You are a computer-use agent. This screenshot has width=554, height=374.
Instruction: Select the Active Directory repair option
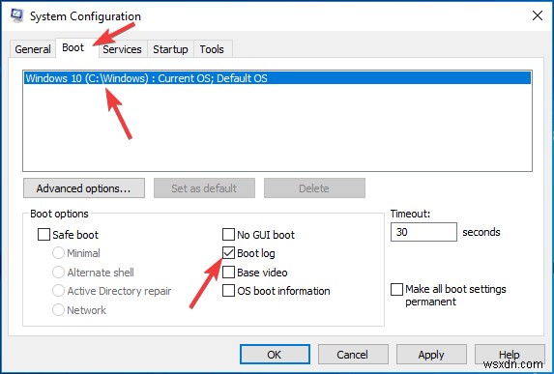(x=58, y=291)
